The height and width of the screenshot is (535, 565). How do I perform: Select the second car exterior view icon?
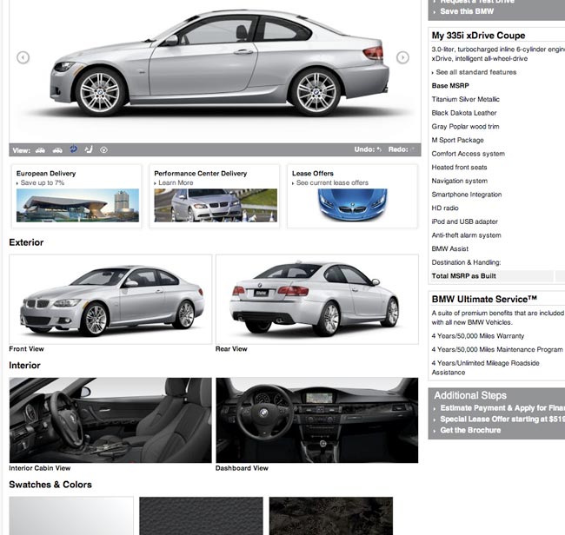point(57,150)
